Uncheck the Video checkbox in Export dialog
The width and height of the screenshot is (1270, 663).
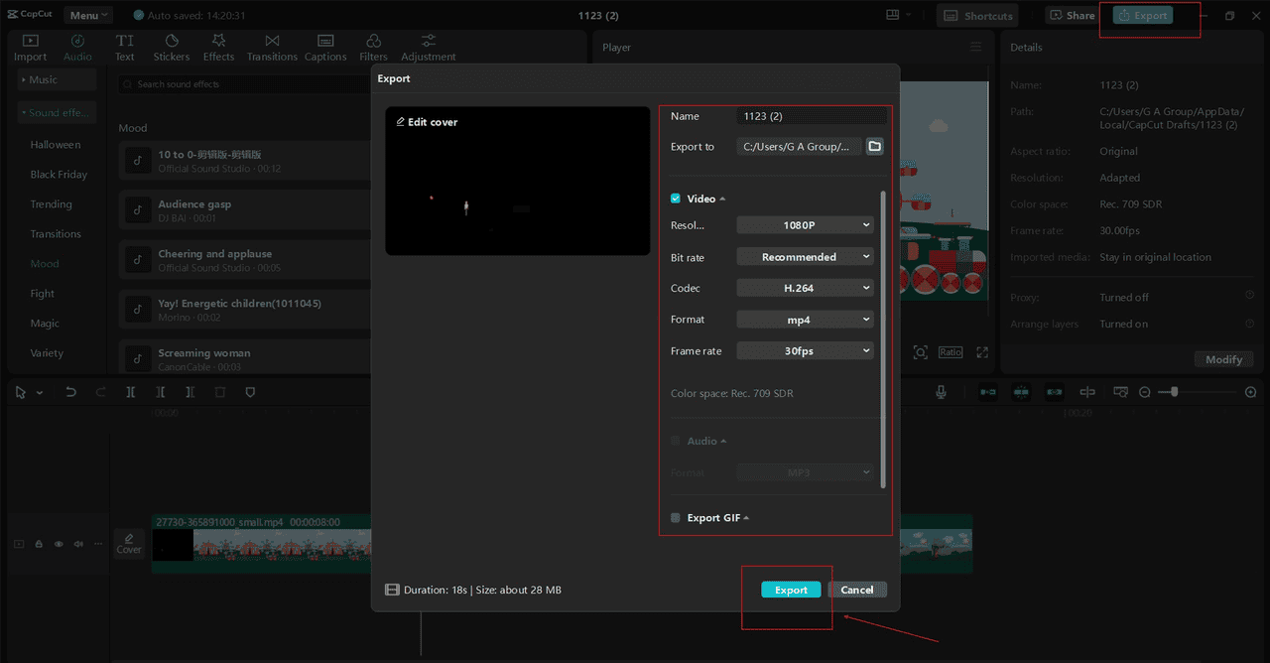[675, 199]
